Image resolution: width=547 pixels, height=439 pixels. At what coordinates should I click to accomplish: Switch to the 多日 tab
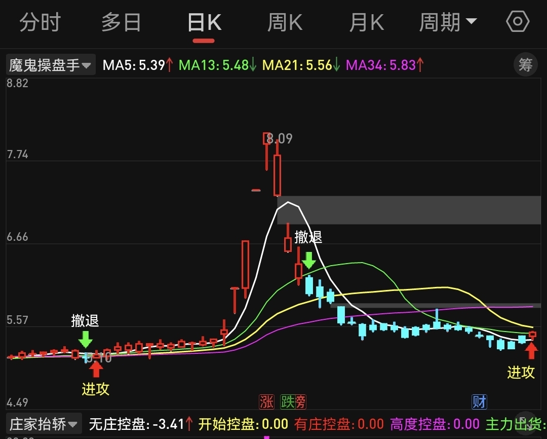pyautogui.click(x=121, y=23)
